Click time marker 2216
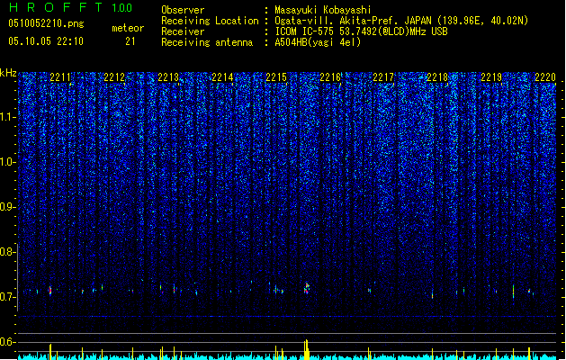 pyautogui.click(x=330, y=77)
